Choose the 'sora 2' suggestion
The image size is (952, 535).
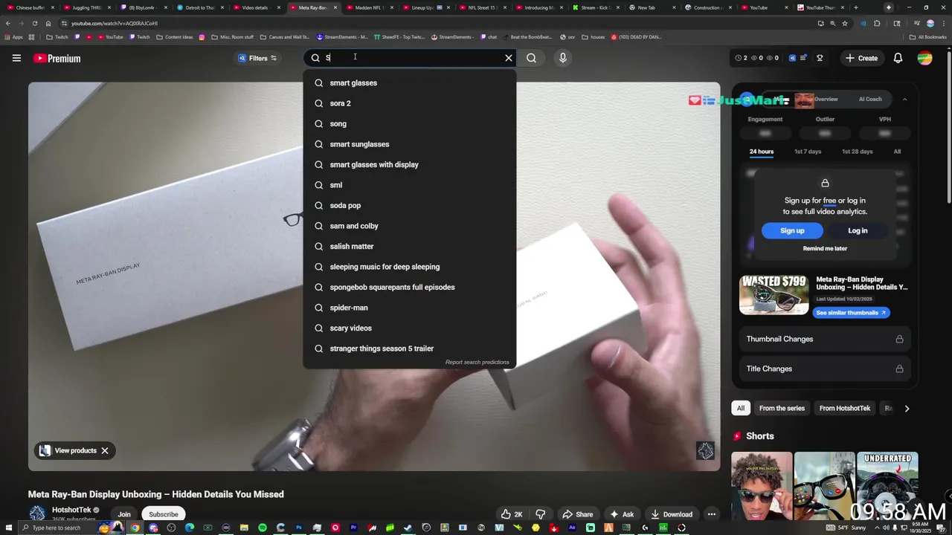coord(409,103)
